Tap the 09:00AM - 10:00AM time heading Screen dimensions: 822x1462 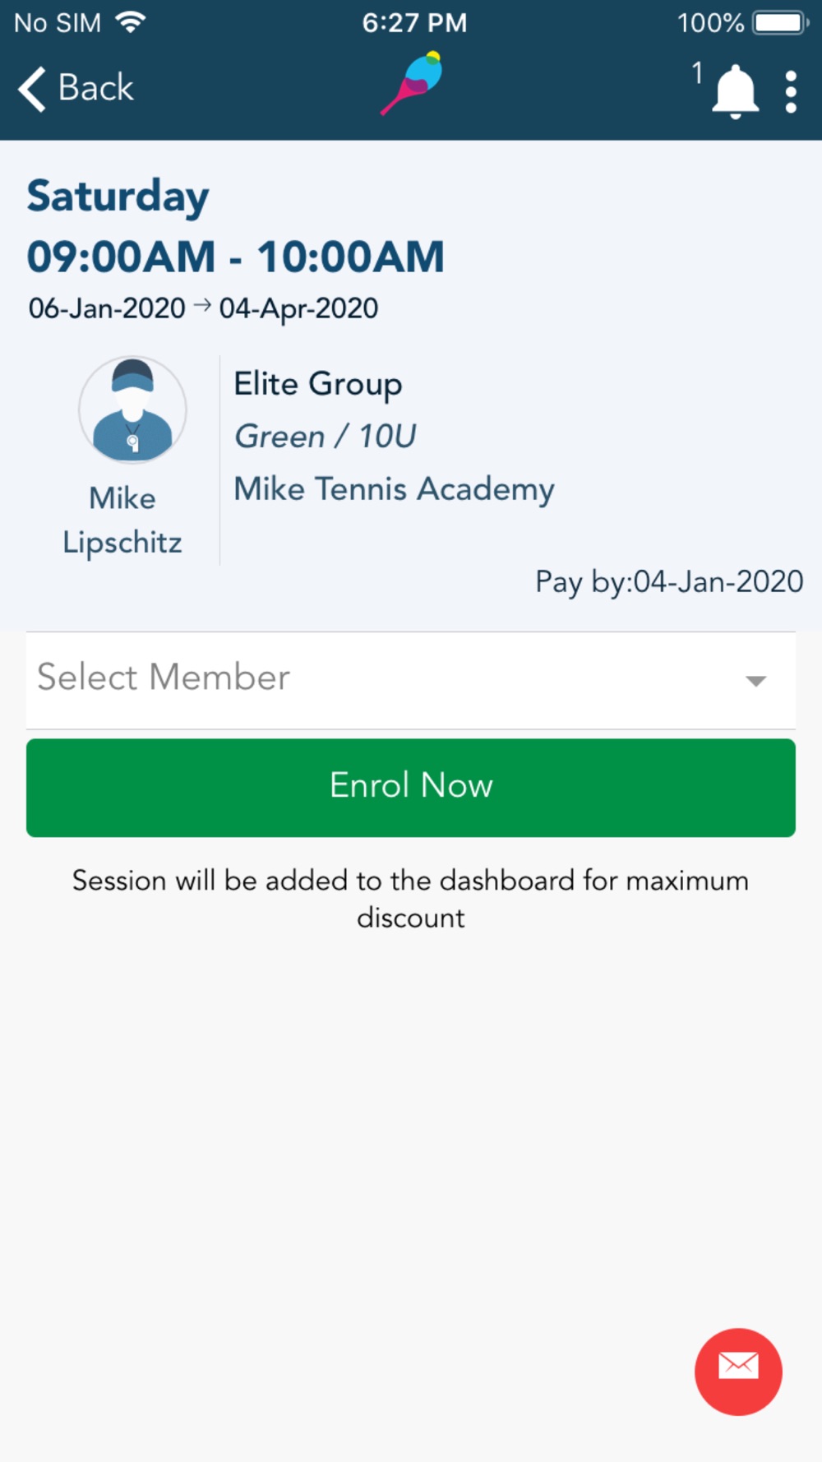pos(236,256)
